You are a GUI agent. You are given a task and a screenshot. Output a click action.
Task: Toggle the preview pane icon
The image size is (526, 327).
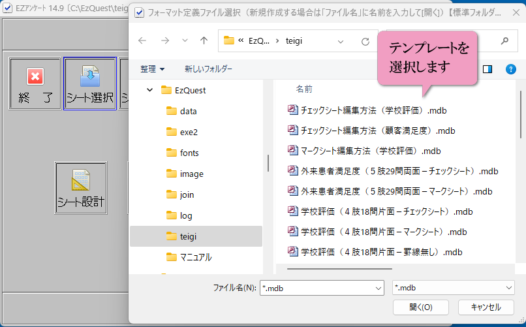[x=487, y=69]
